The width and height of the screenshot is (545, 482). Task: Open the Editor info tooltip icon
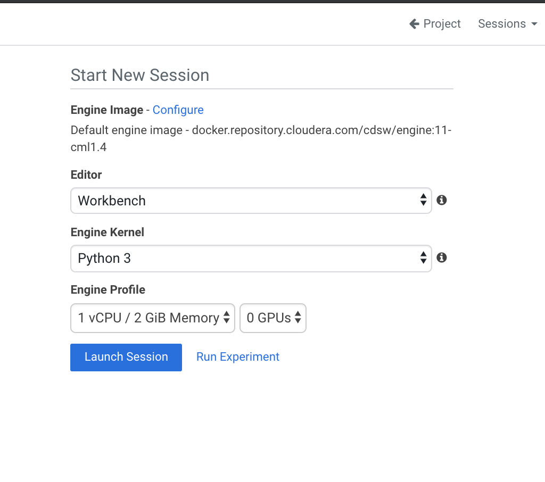[x=441, y=200]
